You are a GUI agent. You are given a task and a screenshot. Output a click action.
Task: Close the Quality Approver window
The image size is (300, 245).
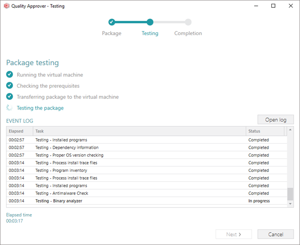(291, 6)
